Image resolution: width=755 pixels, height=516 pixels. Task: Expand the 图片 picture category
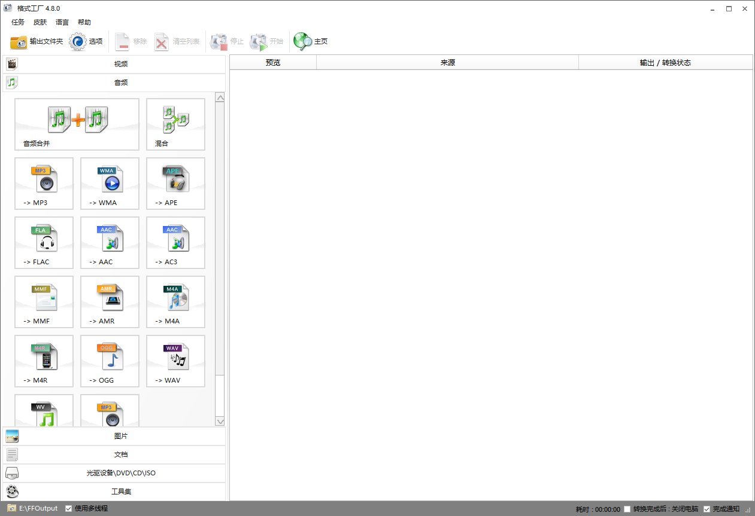120,435
